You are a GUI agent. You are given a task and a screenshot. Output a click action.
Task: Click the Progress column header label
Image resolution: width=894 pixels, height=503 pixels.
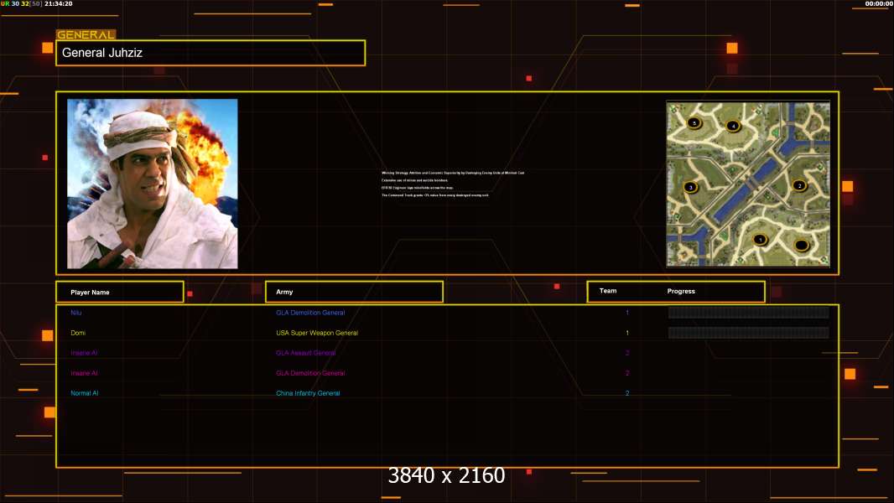pyautogui.click(x=681, y=291)
